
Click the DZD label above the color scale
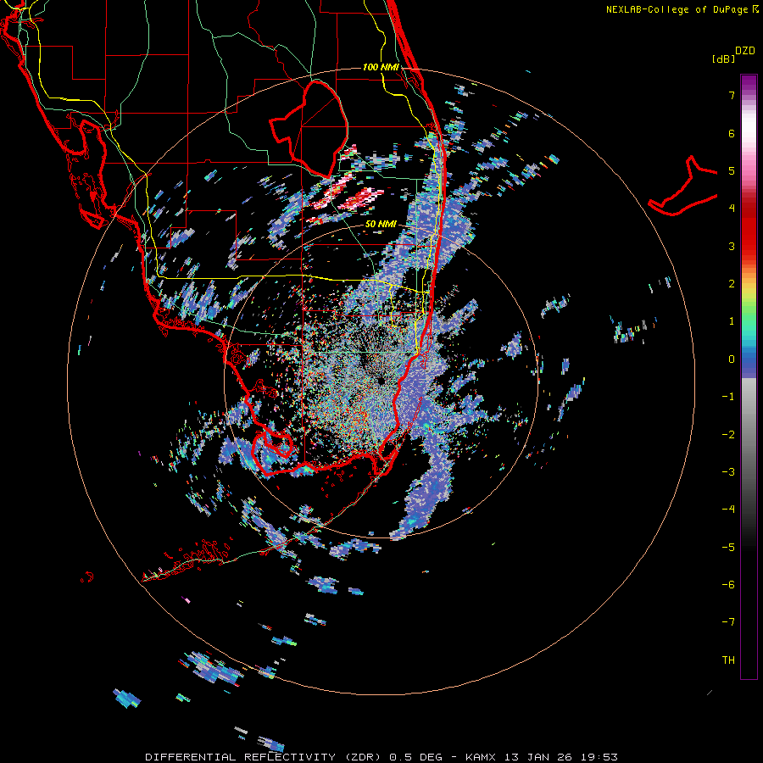tap(745, 51)
